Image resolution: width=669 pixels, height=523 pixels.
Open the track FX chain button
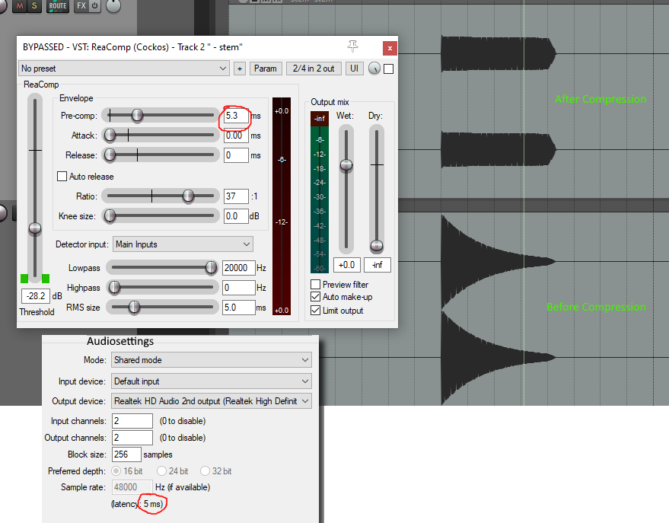(81, 6)
